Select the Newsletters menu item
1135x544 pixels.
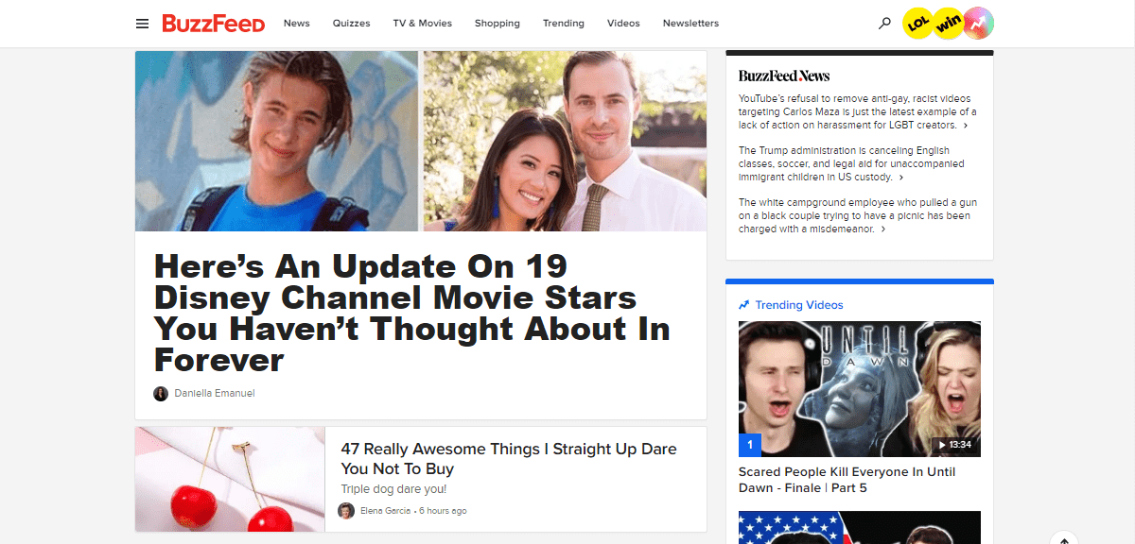click(690, 23)
